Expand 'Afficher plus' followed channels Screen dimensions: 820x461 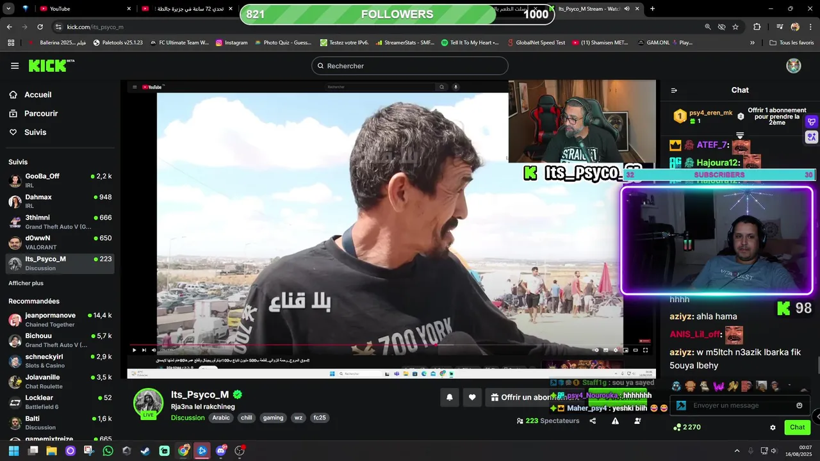26,283
